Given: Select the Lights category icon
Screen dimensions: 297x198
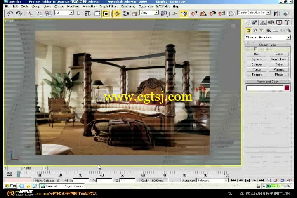Looking at the screenshot, I should 262,30.
